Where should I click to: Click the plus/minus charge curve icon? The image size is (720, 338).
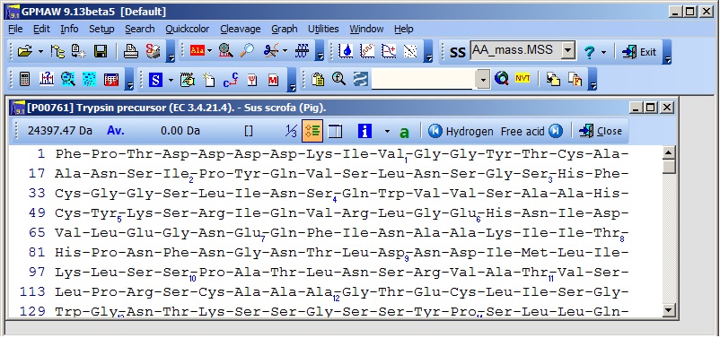[389, 50]
